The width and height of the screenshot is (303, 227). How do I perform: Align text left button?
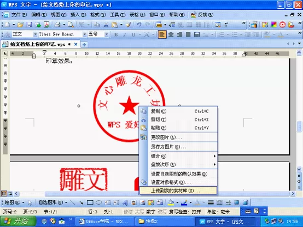[162, 35]
